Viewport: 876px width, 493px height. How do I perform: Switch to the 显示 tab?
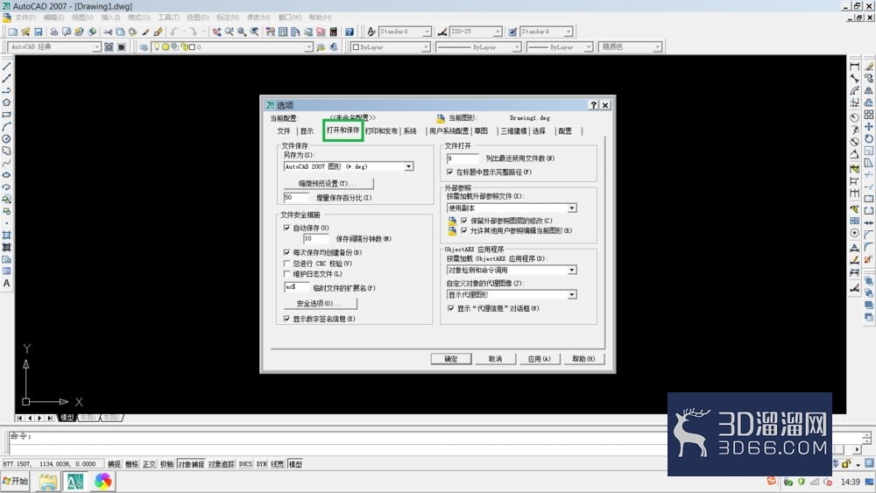(307, 131)
